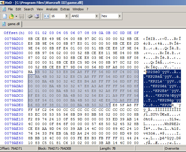Click the Open RAM chip icon
Viewport: 186px width, 152px height.
(x=30, y=16)
